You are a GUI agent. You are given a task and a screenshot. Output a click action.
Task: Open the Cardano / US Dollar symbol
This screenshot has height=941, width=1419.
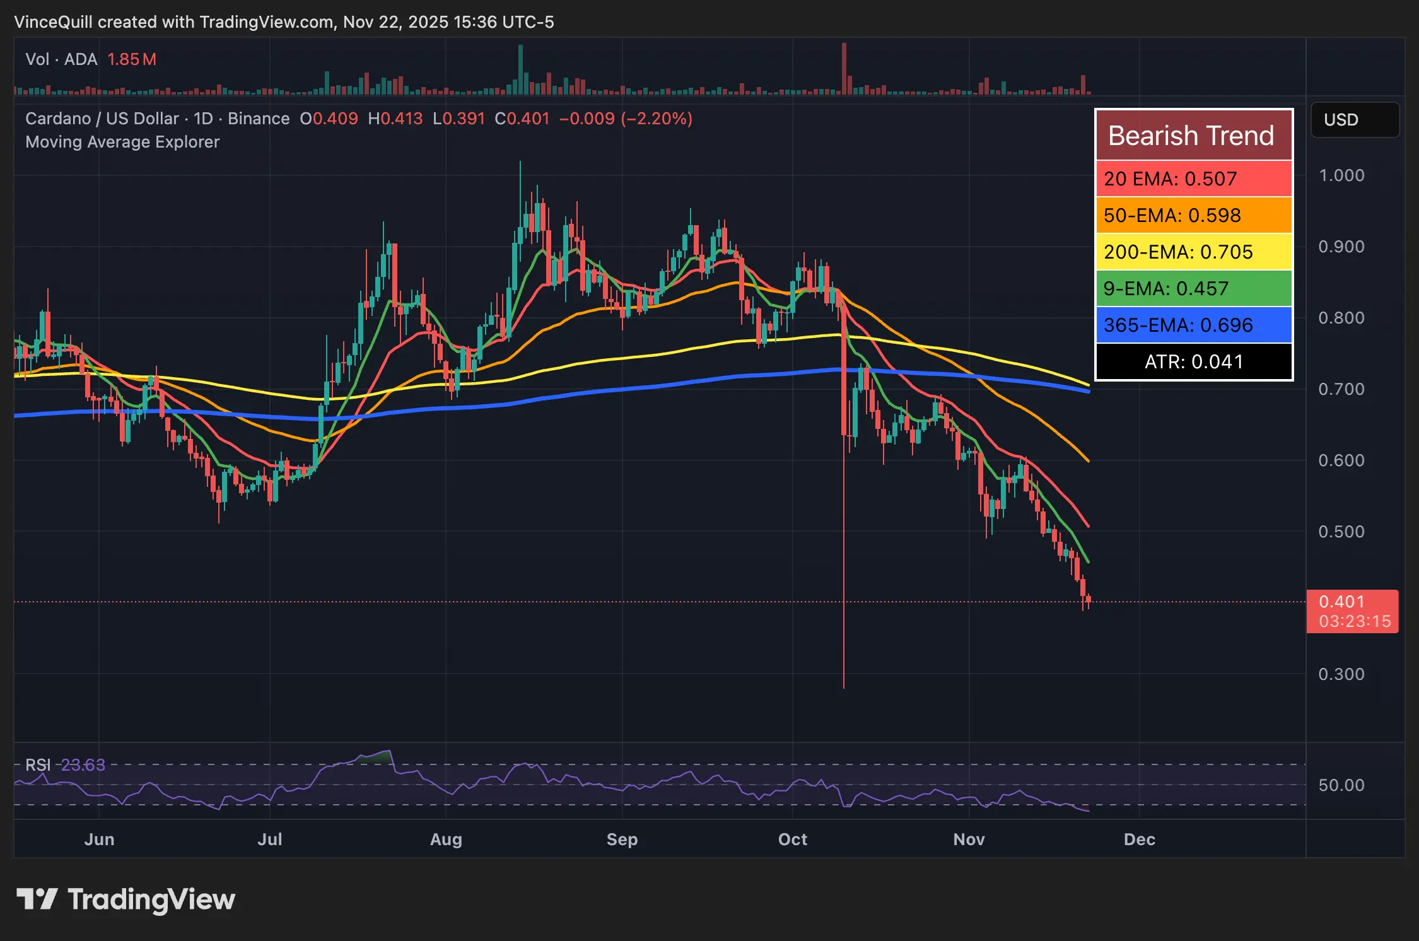coord(101,119)
